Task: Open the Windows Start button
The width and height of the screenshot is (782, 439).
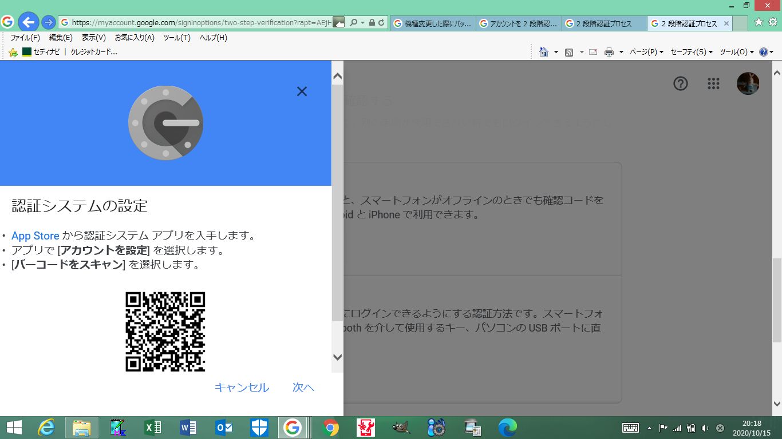Action: coord(14,428)
